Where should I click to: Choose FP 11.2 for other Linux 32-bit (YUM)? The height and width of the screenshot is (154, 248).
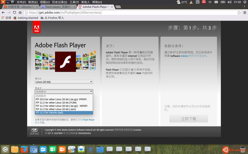click(x=64, y=103)
